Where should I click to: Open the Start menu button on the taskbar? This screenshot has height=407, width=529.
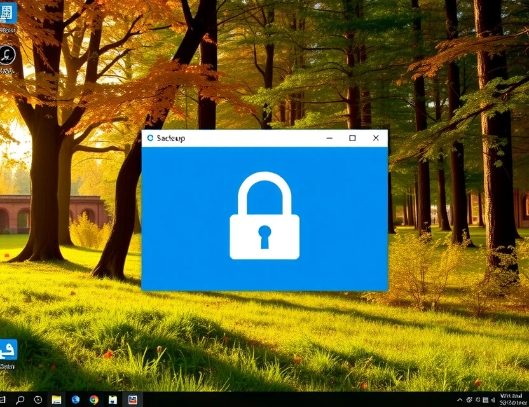[x=2, y=400]
